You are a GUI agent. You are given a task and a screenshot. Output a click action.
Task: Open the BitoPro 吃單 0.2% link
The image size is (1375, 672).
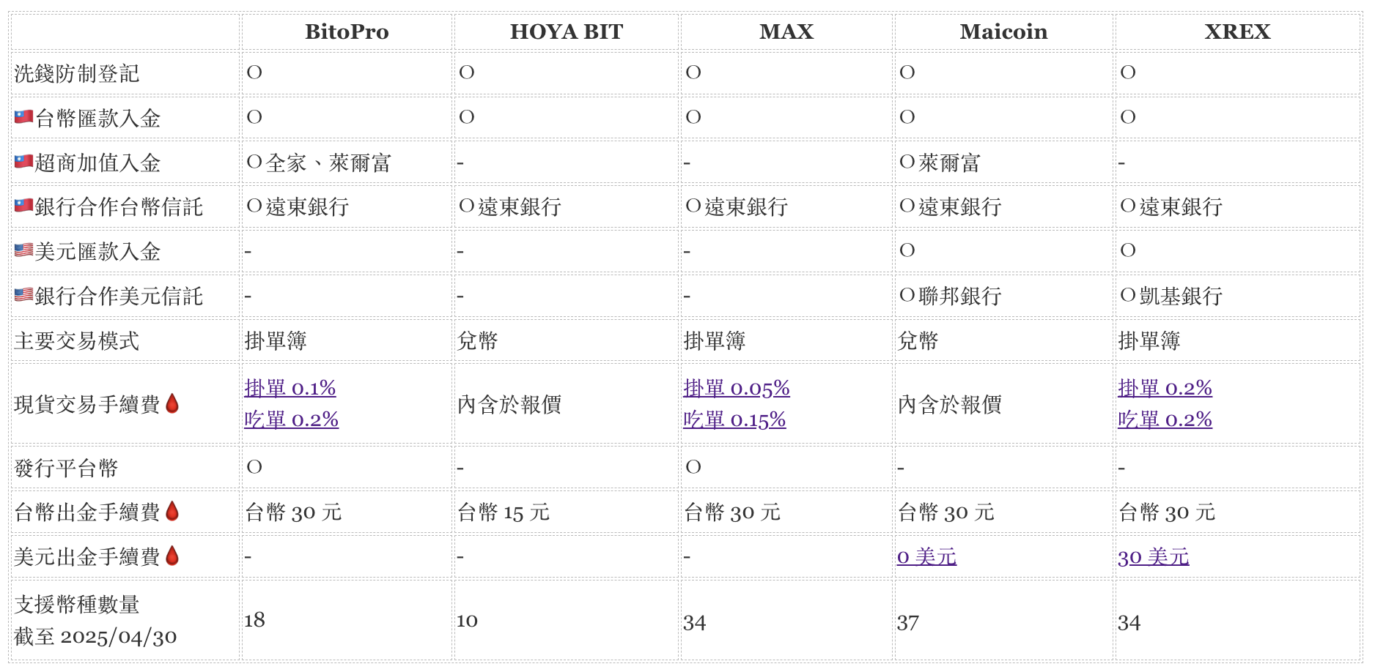pyautogui.click(x=291, y=419)
